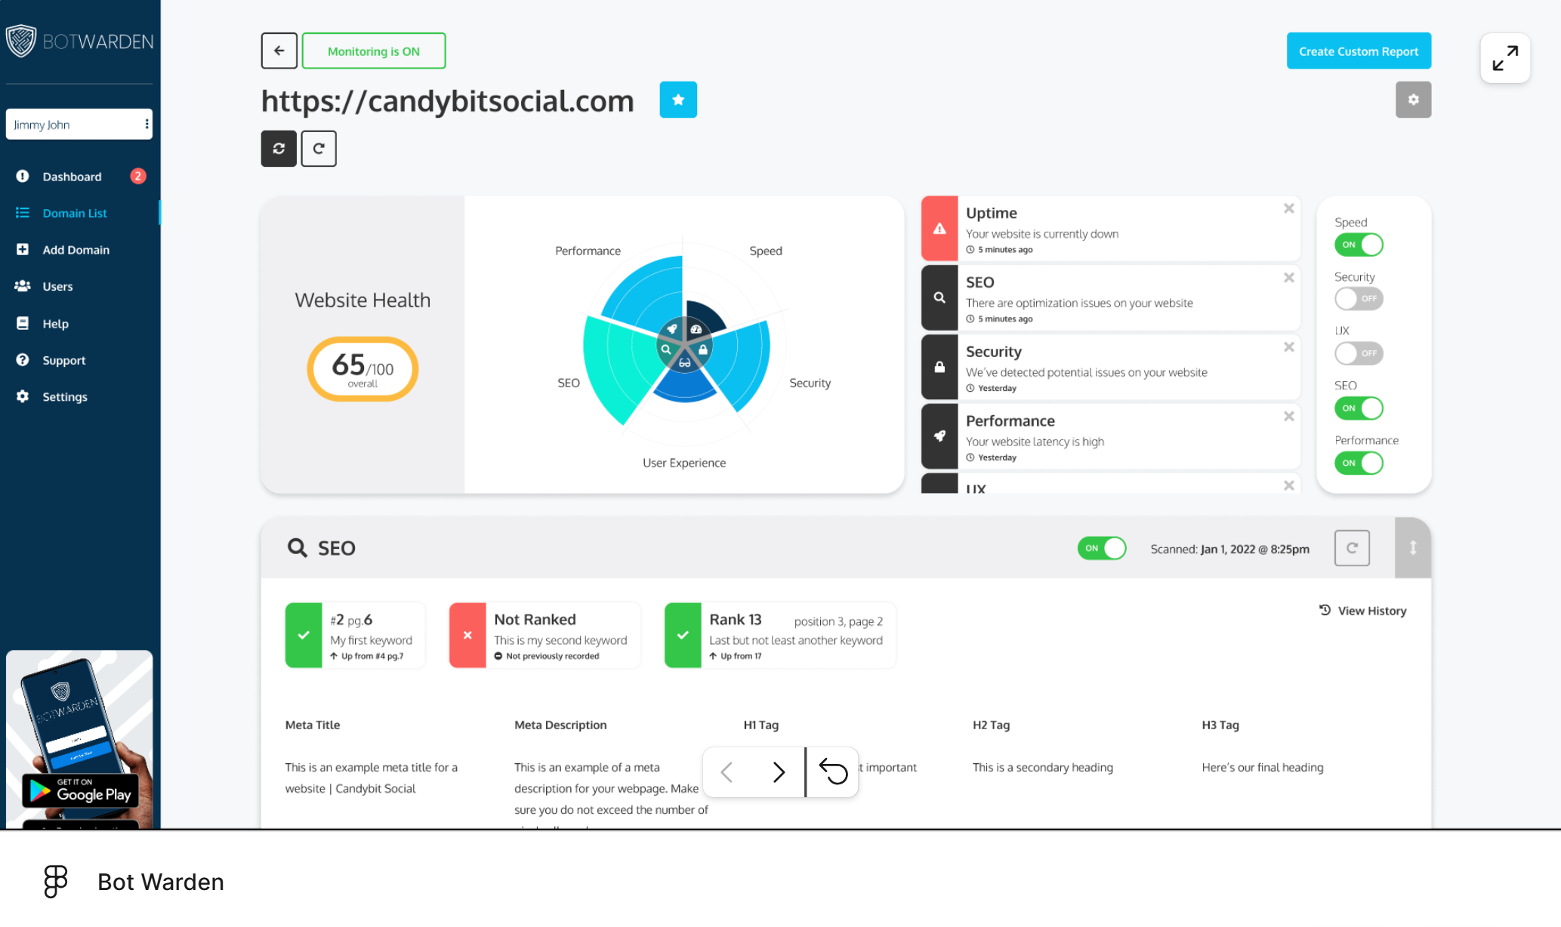This screenshot has width=1561, height=927.
Task: Click the outlined reload button under the URL
Action: pyautogui.click(x=318, y=148)
